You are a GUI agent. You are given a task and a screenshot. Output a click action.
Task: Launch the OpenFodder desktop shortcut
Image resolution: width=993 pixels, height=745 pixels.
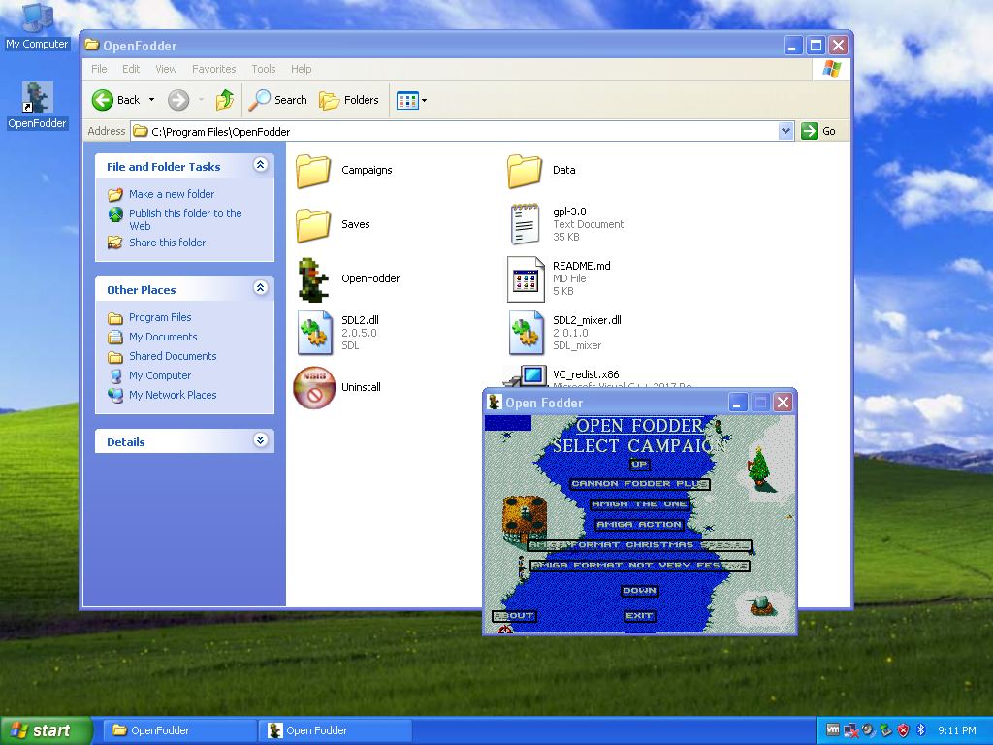[36, 97]
